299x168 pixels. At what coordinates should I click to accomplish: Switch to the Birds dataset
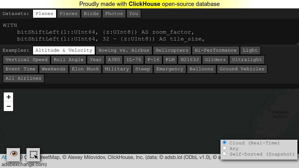click(x=91, y=14)
